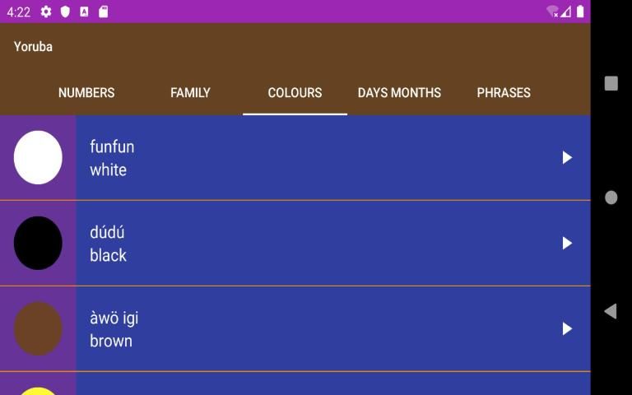Viewport: 632px width, 395px height.
Task: Select the funfun word text
Action: click(x=112, y=146)
